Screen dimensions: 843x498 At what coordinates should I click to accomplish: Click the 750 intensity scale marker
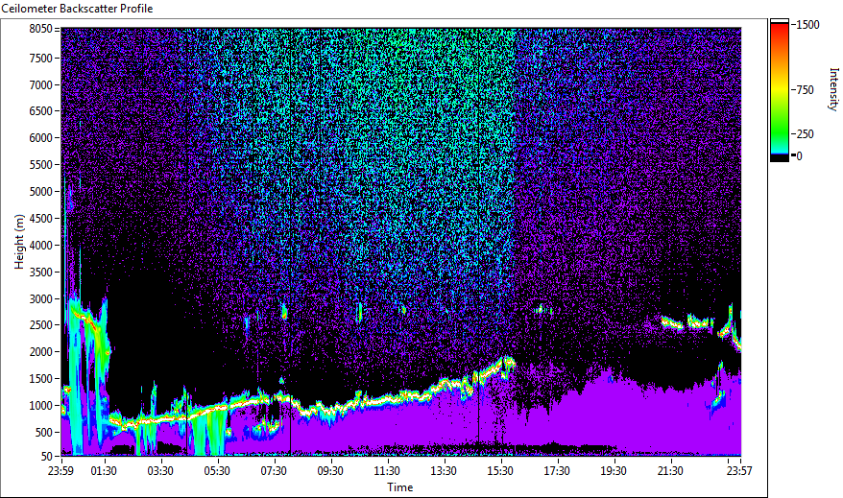[805, 89]
